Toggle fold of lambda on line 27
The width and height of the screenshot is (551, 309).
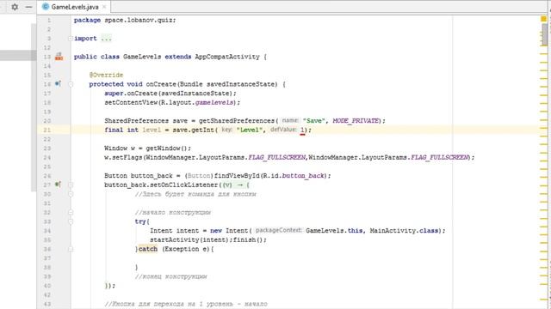click(x=71, y=185)
